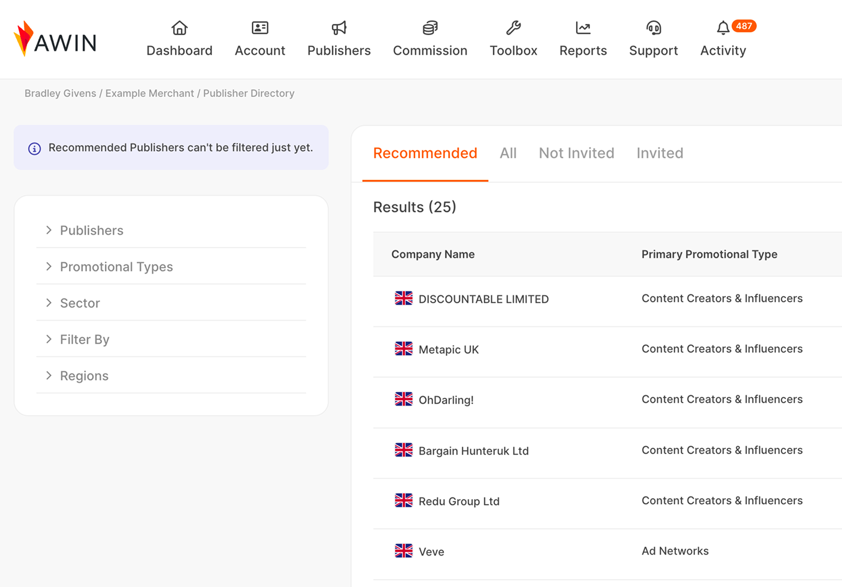
Task: Open Veve publisher
Action: tap(431, 552)
